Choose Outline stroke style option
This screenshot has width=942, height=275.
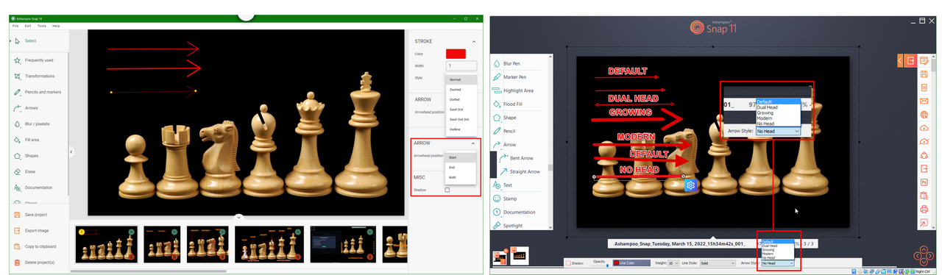461,129
